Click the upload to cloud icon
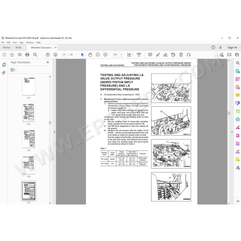Screen dimensions: 241x241 click(x=20, y=55)
